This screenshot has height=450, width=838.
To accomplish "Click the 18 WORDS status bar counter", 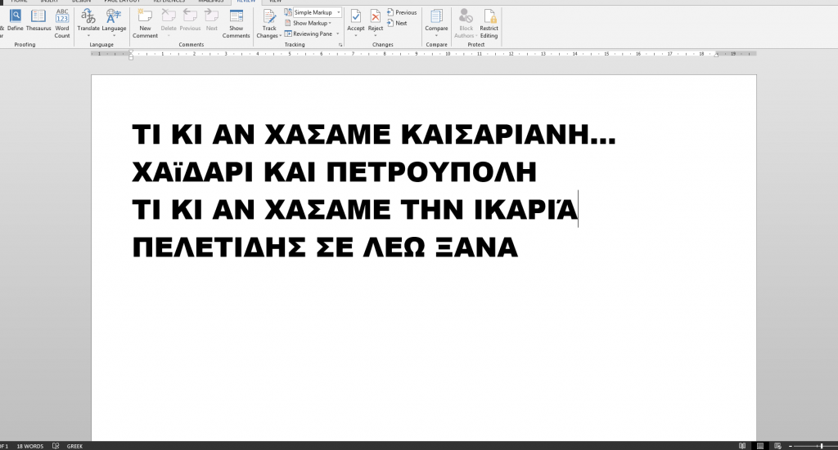I will click(30, 446).
